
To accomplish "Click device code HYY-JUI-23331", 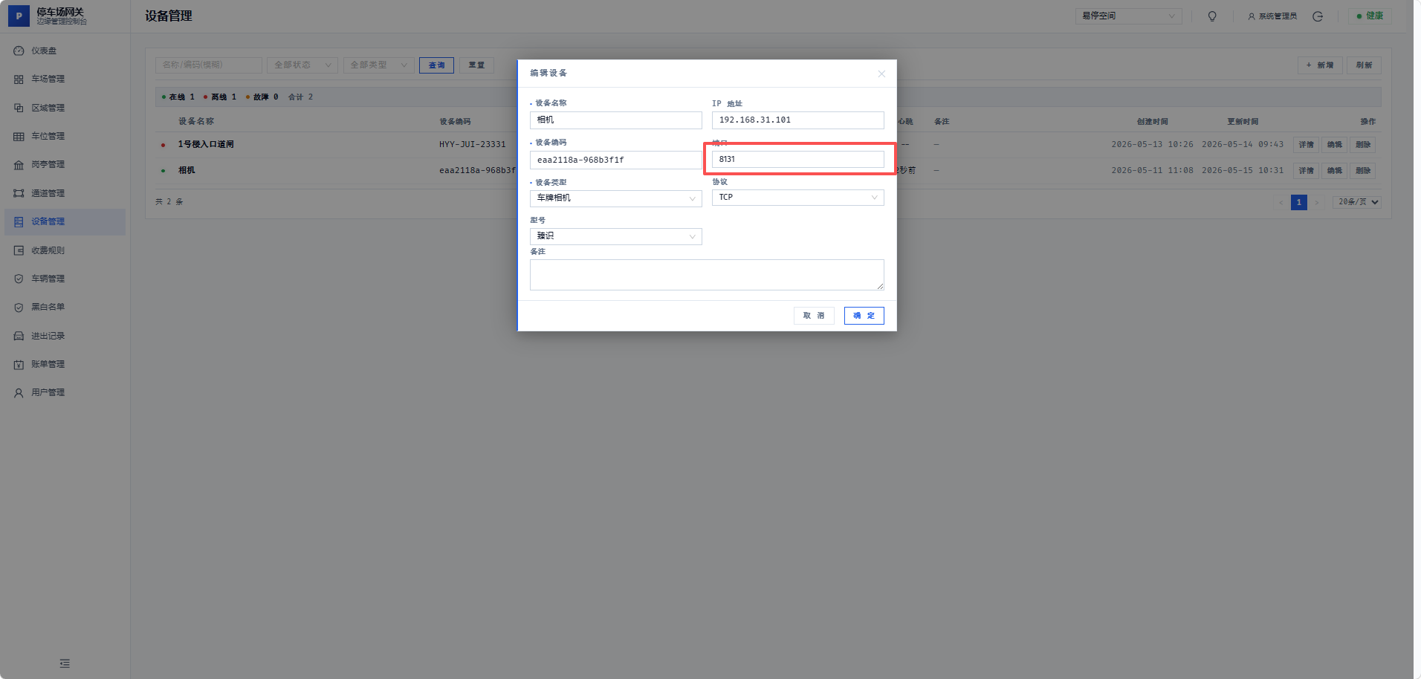I will tap(472, 145).
